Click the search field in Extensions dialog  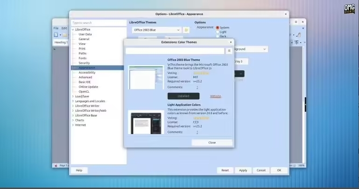coord(175,51)
